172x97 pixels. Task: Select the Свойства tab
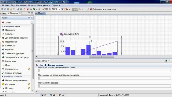[x=42, y=61]
